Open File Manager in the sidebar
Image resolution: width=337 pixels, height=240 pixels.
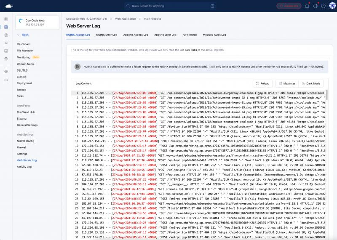(x=25, y=51)
